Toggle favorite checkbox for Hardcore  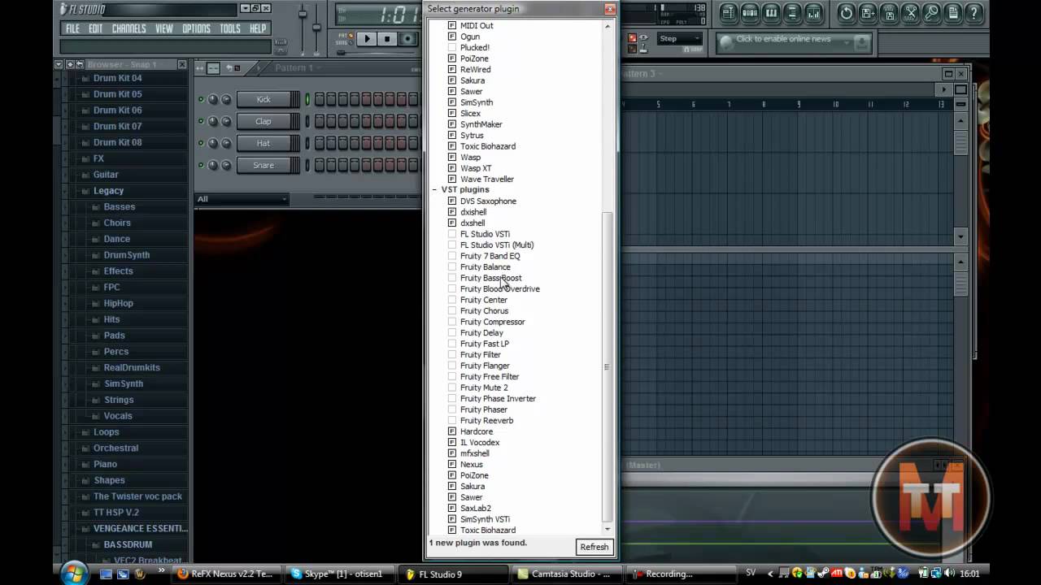[x=452, y=431]
